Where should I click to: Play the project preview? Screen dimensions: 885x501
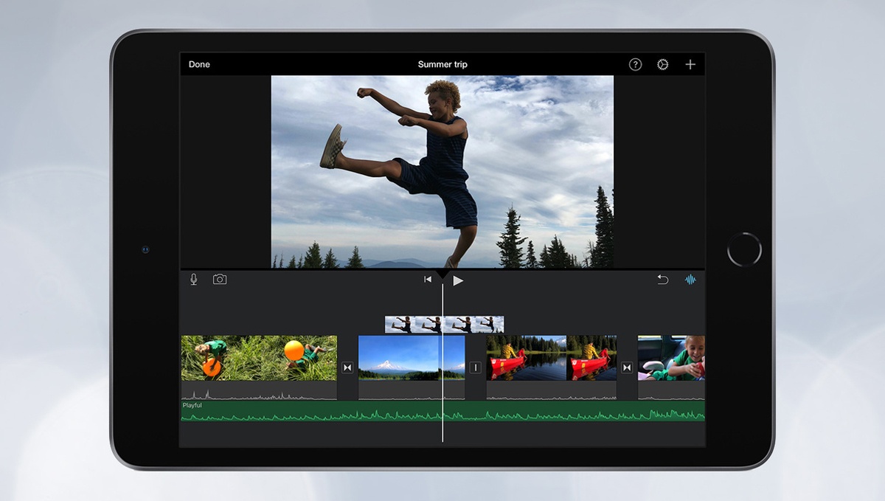[x=459, y=280]
